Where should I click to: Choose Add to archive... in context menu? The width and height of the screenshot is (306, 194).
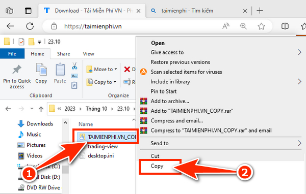tap(170, 101)
